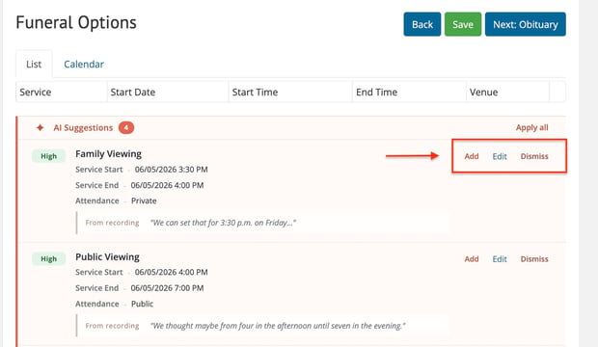Switch to the Calendar tab
This screenshot has width=598, height=347.
coord(84,64)
